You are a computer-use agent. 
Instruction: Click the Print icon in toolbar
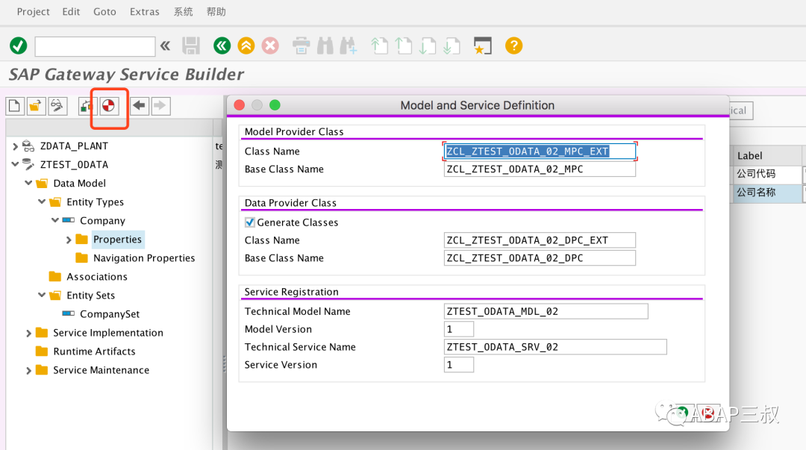pos(302,46)
